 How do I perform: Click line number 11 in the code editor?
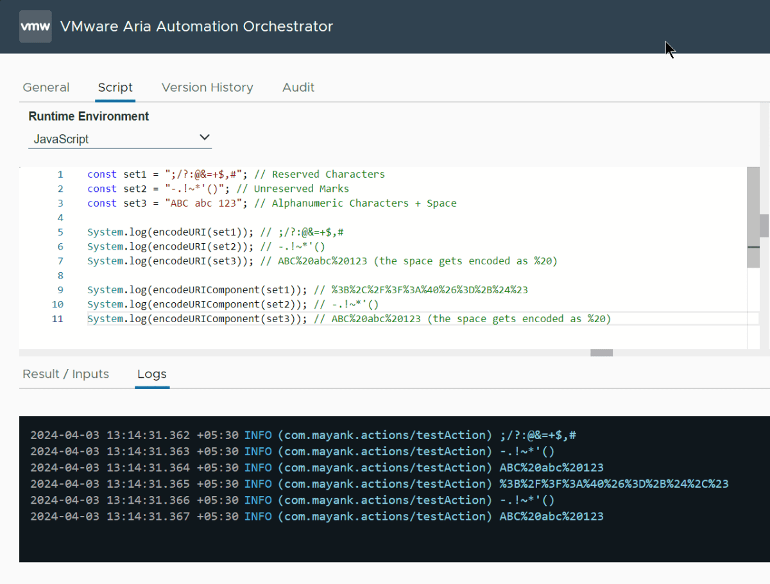click(58, 318)
